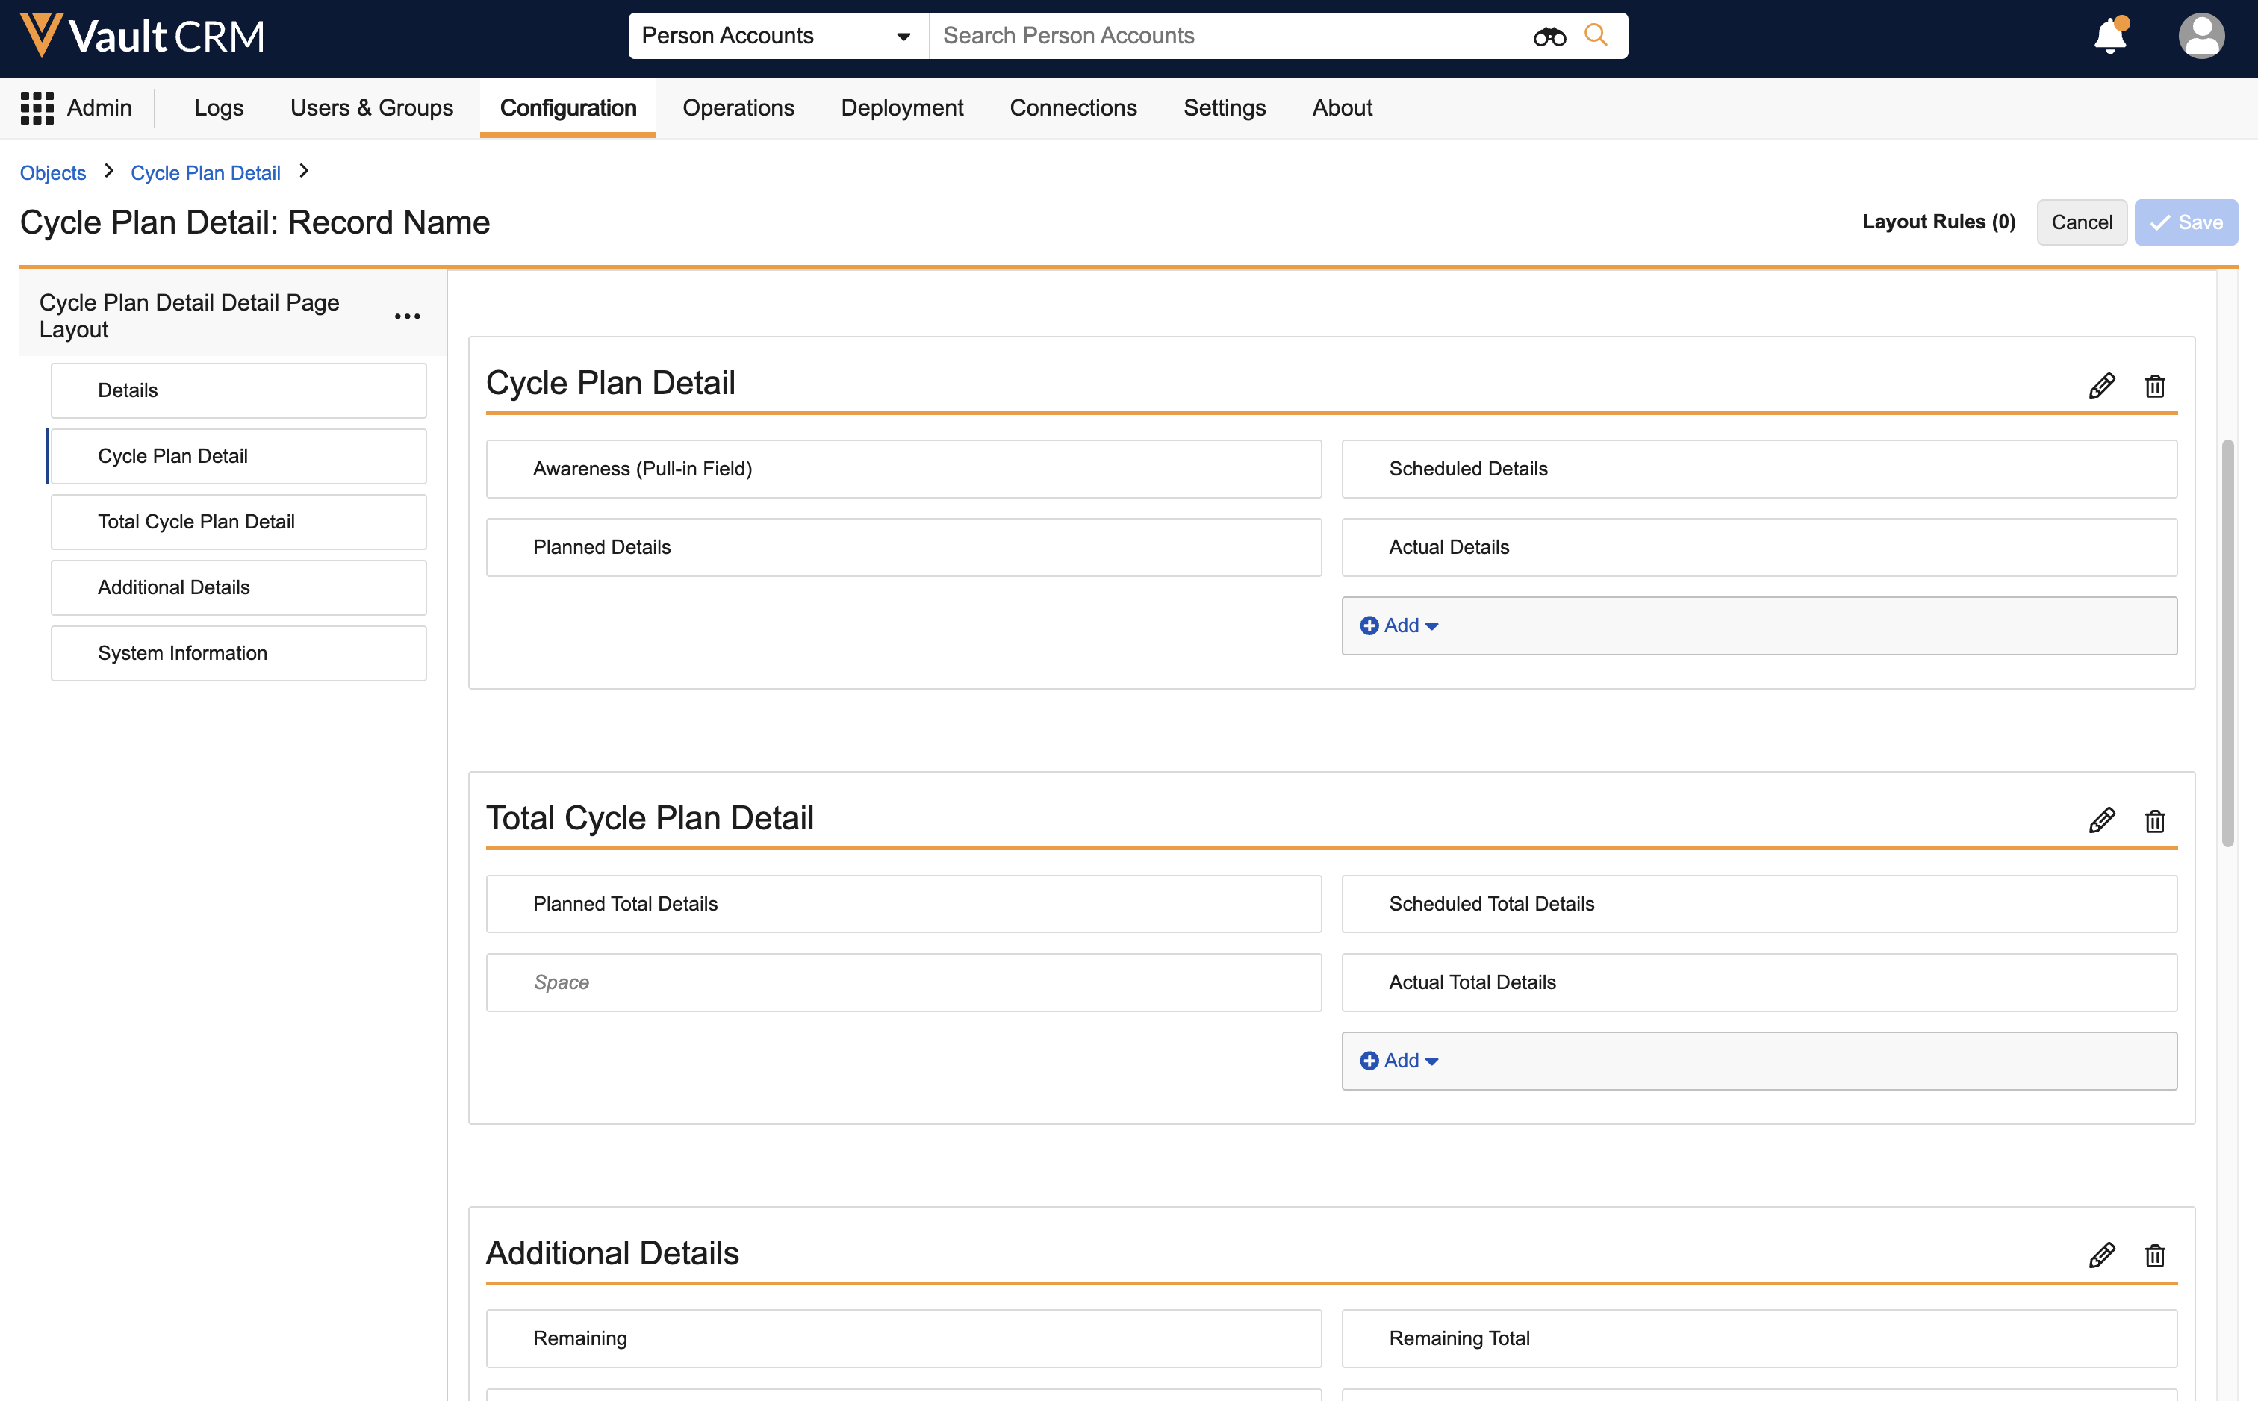Edit the Cycle Plan Detail section with pencil icon
The height and width of the screenshot is (1404, 2258).
(2101, 385)
